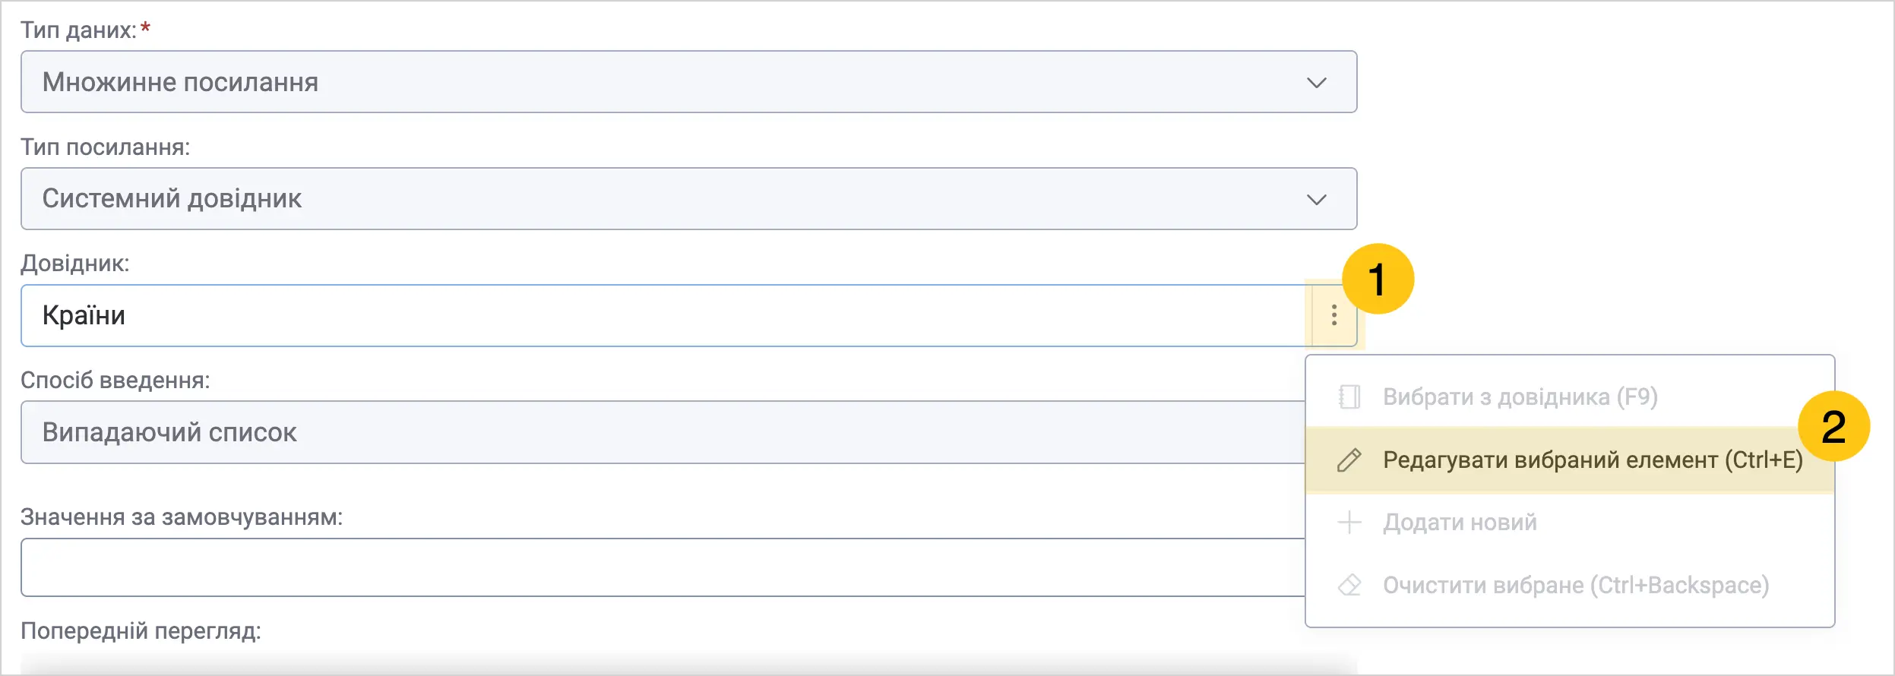Image resolution: width=1895 pixels, height=676 pixels.
Task: Click the pencil icon for editing selected element
Action: 1349,460
